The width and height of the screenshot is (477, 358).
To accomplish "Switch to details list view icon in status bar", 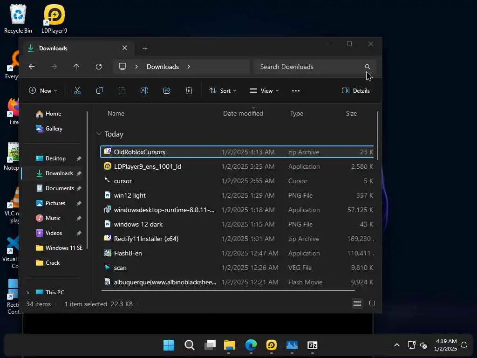I will point(357,303).
